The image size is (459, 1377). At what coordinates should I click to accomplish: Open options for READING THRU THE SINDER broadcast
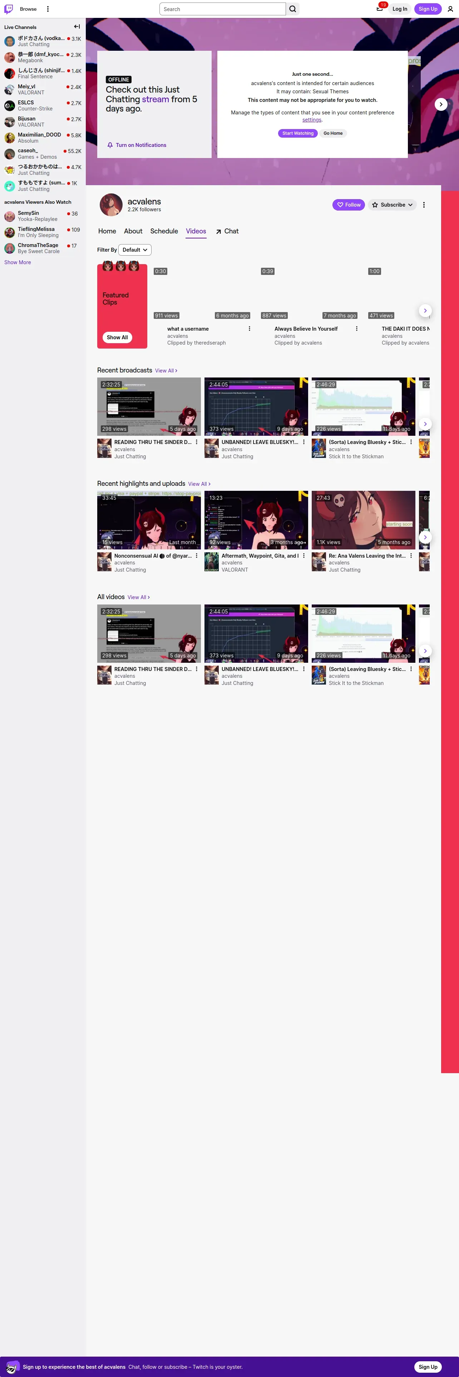click(x=197, y=442)
